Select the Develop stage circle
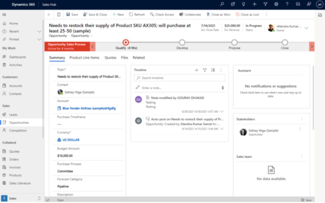 [182, 42]
